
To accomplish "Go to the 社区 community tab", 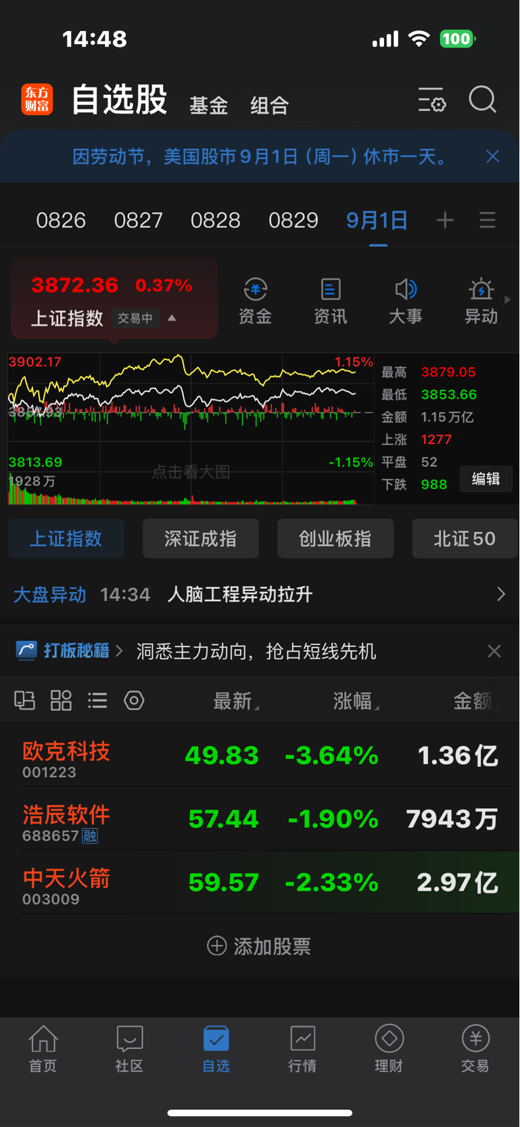I will pos(129,1048).
